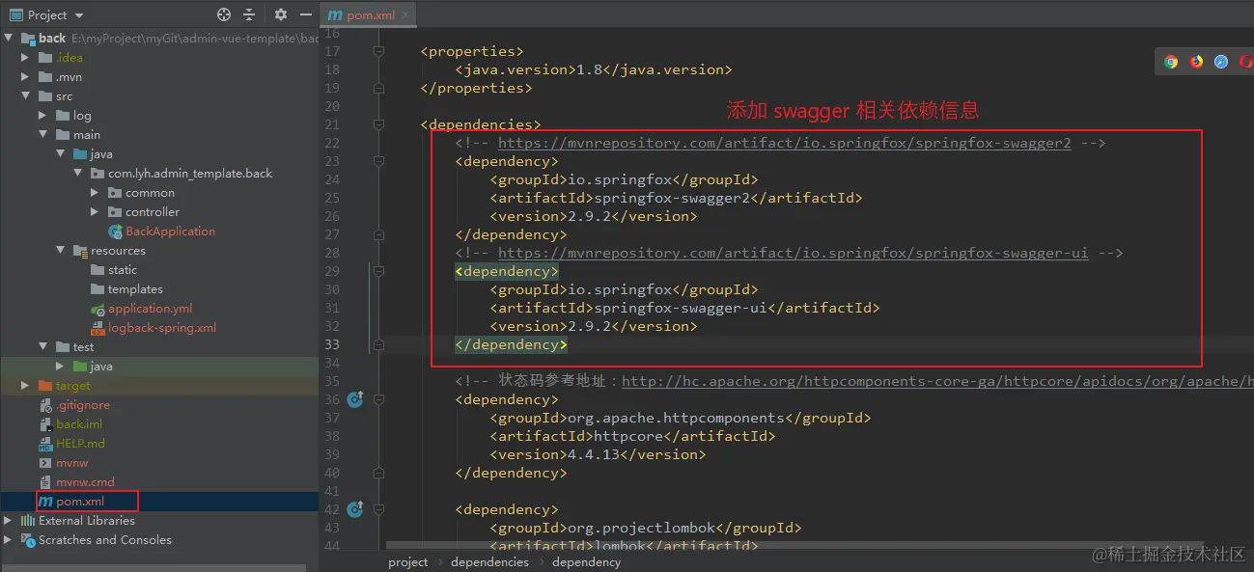
Task: Collapse the test folder
Action: [43, 347]
